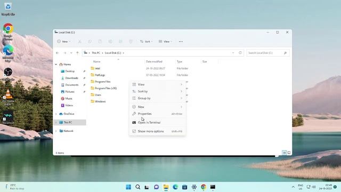This screenshot has height=192, width=341.
Task: Open the Terminal icon on taskbar
Action: (213, 187)
